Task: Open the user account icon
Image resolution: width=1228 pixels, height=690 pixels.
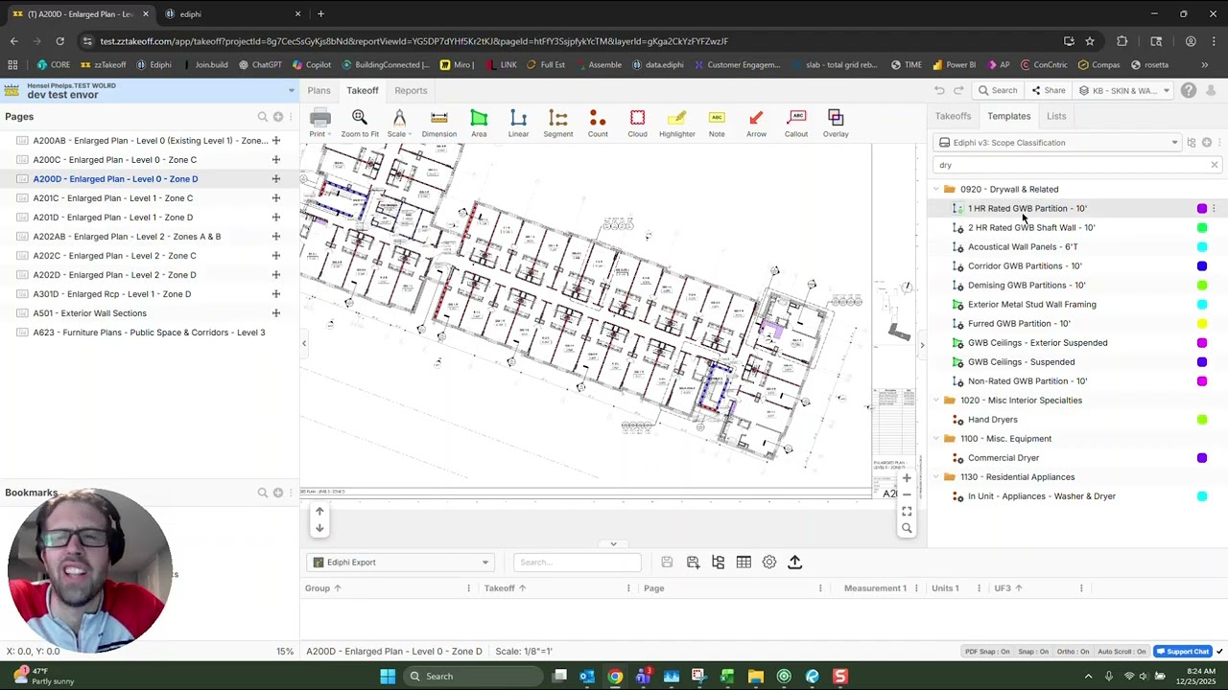Action: point(1211,90)
